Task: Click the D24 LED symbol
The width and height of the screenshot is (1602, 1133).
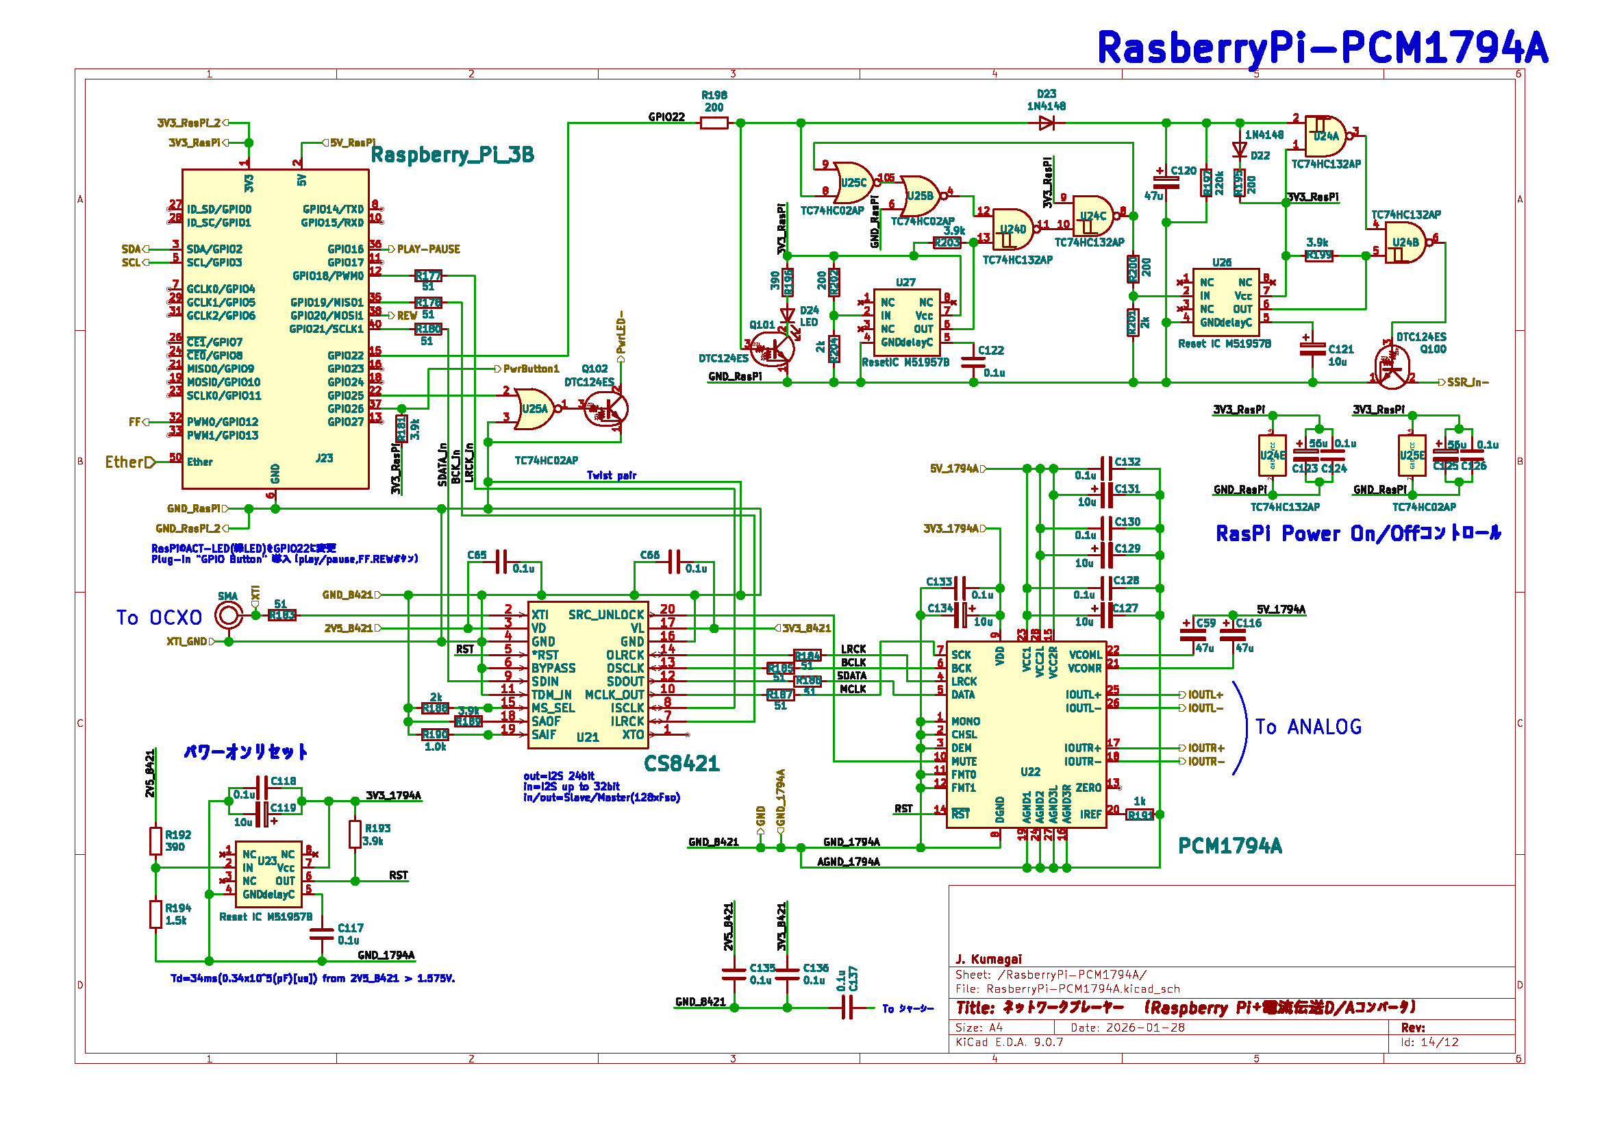Action: (x=788, y=316)
